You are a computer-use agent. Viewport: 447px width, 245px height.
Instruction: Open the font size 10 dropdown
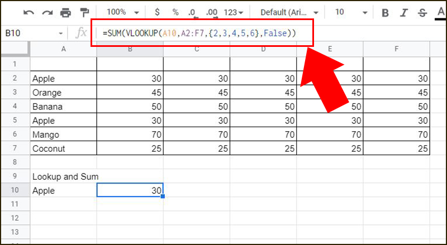tap(351, 12)
